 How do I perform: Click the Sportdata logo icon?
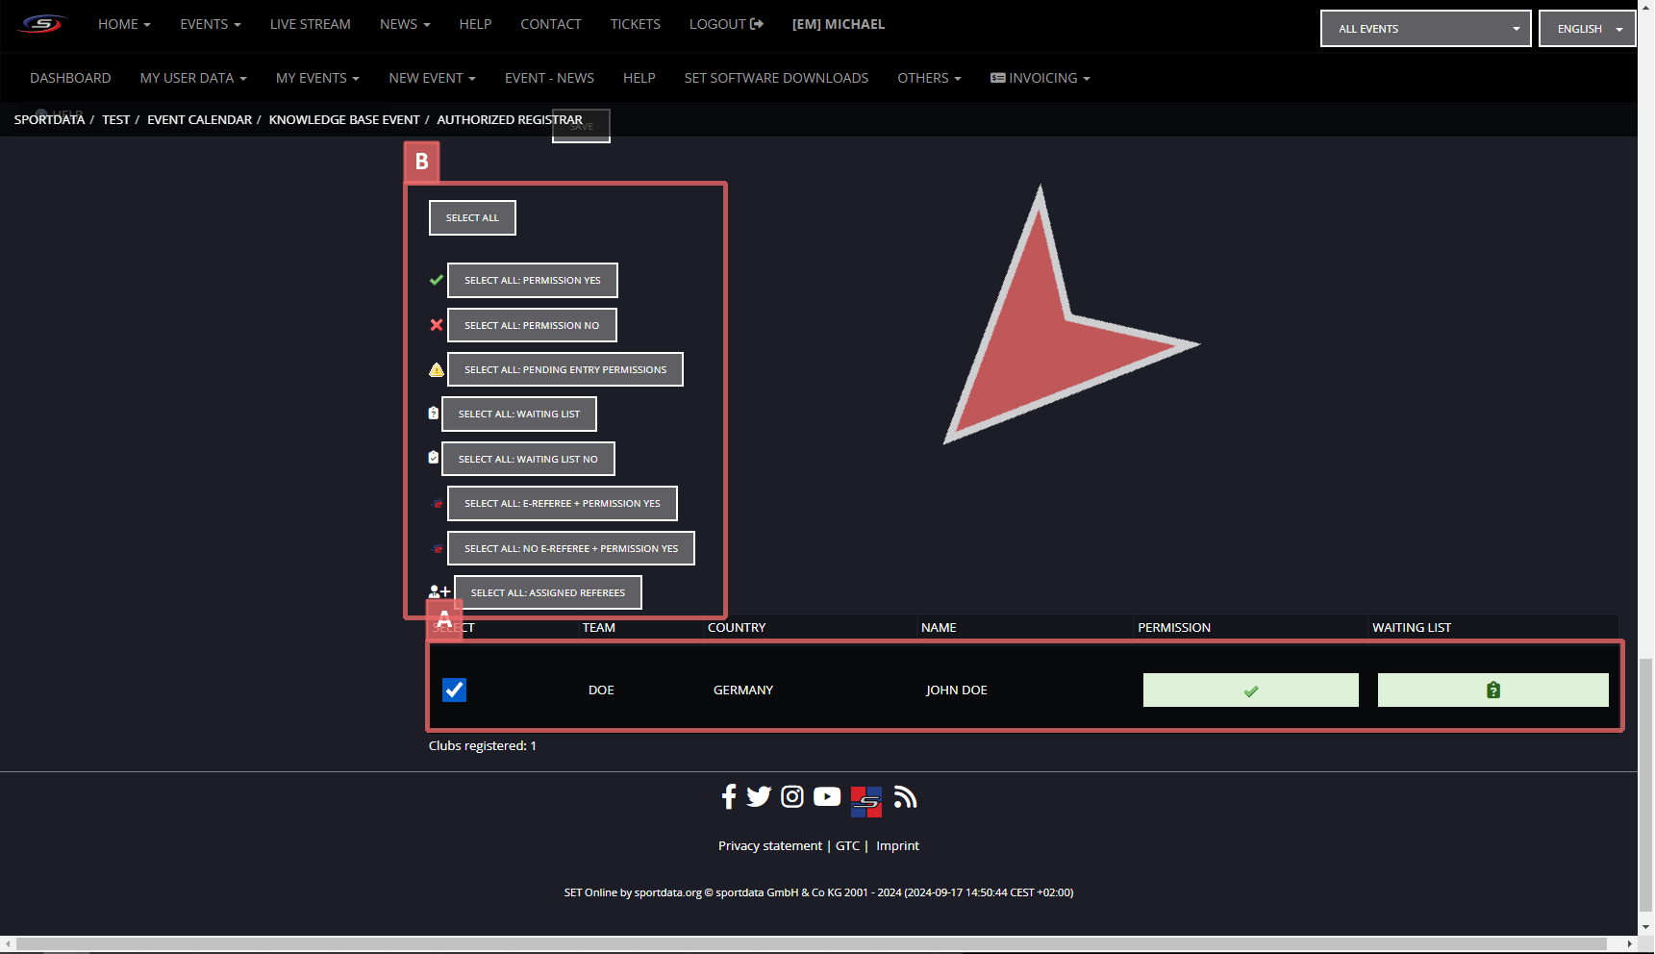[x=42, y=24]
